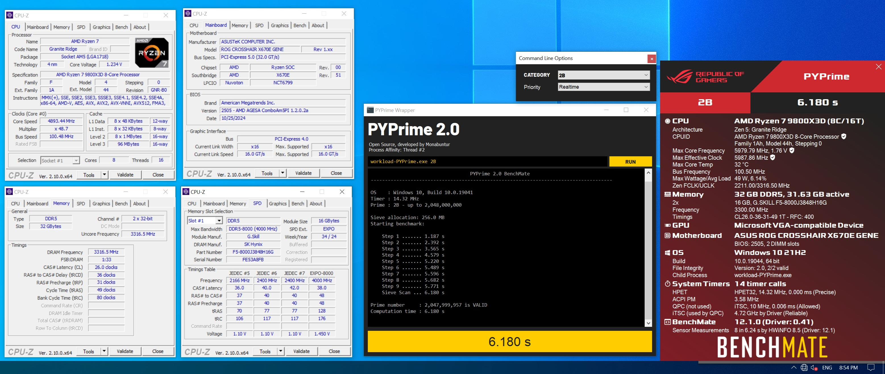Click the 8:54 PM taskbar clock
This screenshot has width=885, height=374.
848,367
